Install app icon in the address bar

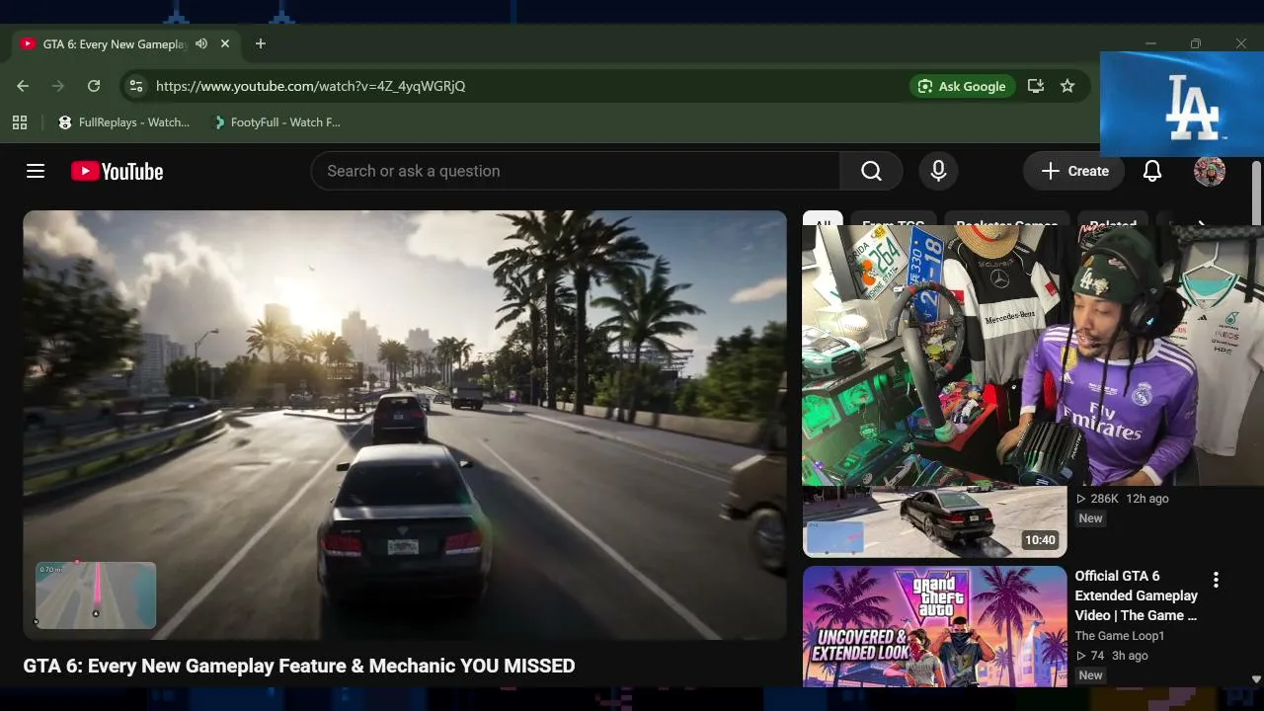coord(1036,86)
